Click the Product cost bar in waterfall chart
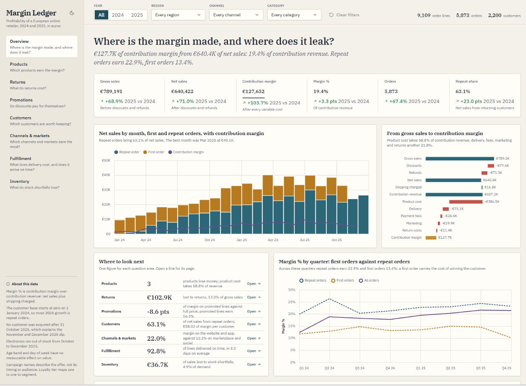Image resolution: width=526 pixels, height=386 pixels. click(466, 202)
